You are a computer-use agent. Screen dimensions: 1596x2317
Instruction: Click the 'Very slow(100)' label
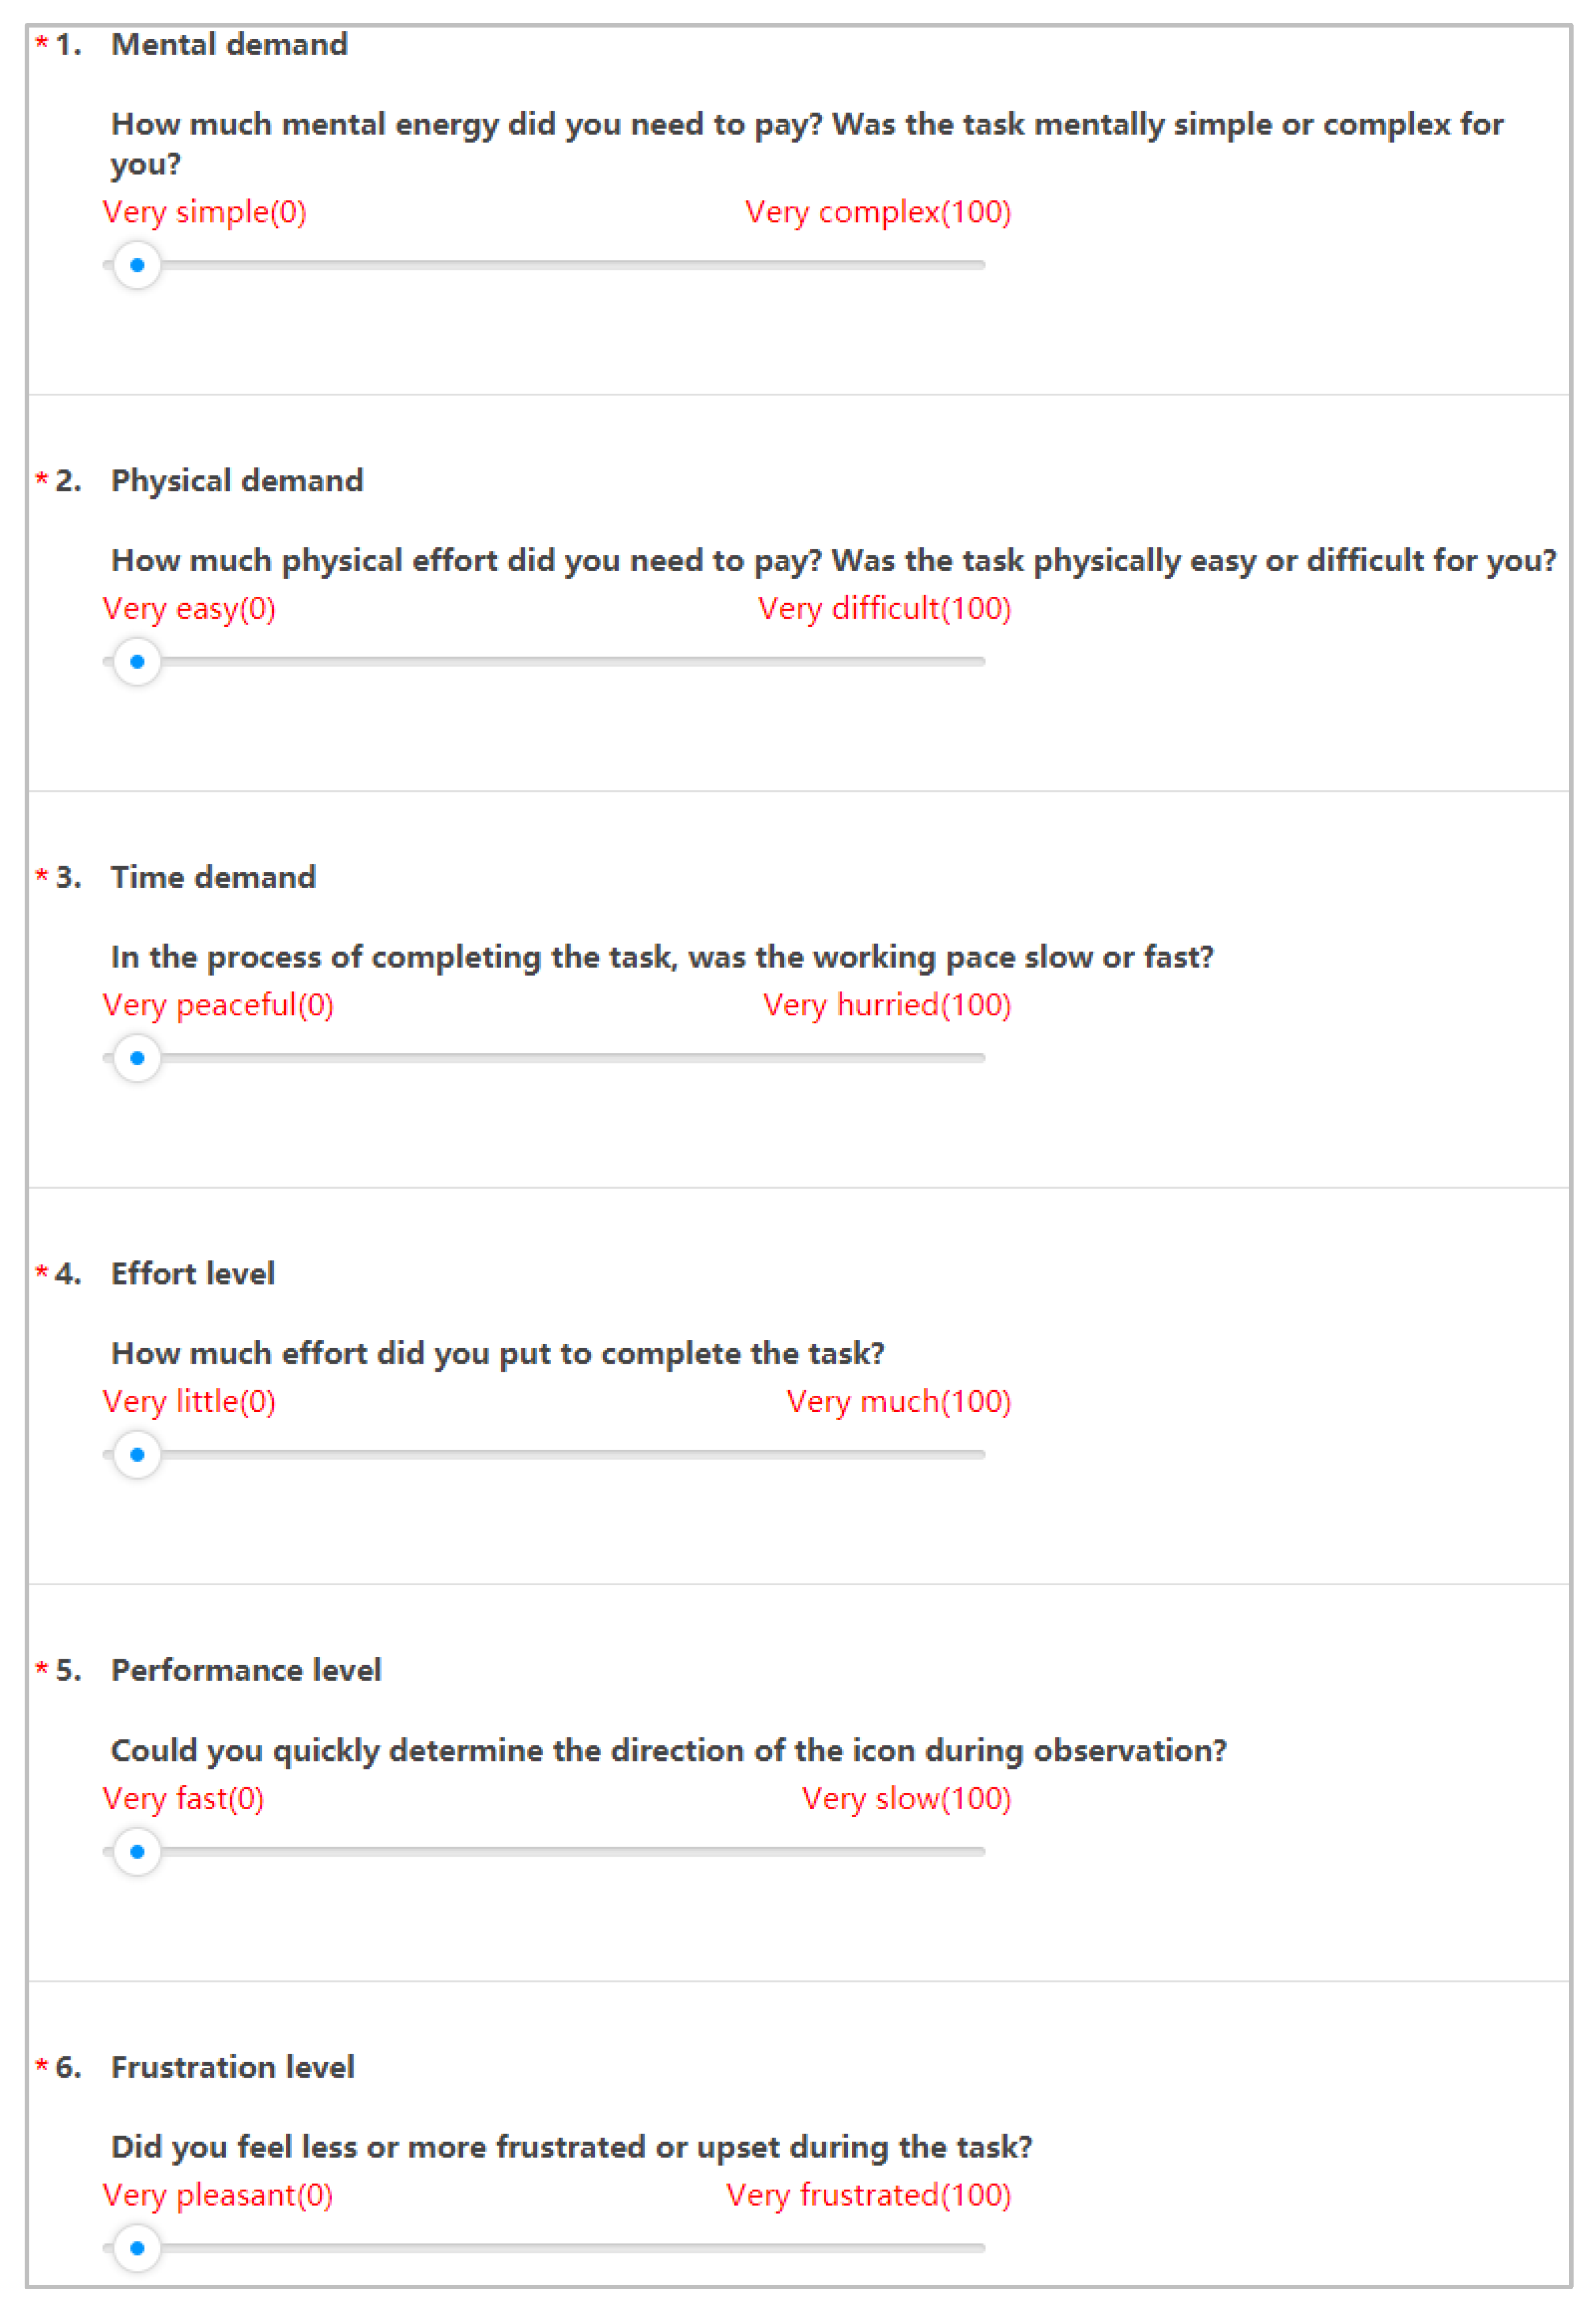pos(906,1798)
